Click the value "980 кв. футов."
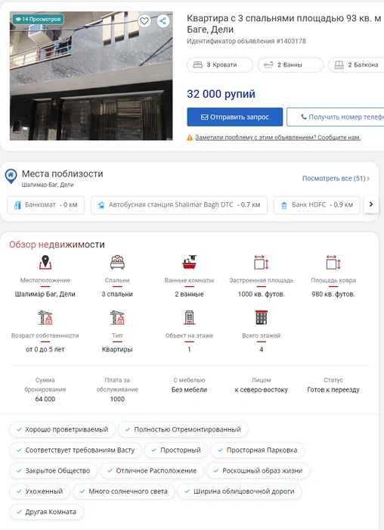Screen dimensions: 384x530 (333, 294)
